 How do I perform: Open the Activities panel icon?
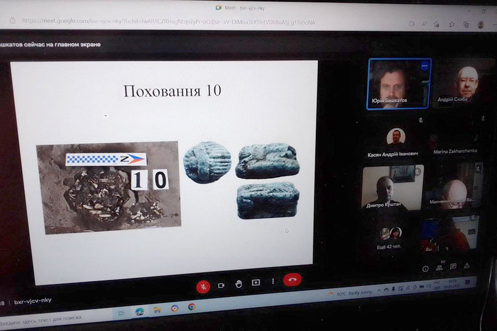click(467, 266)
